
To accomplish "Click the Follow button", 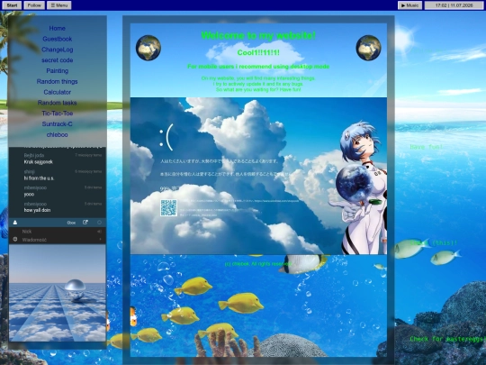I will (34, 5).
